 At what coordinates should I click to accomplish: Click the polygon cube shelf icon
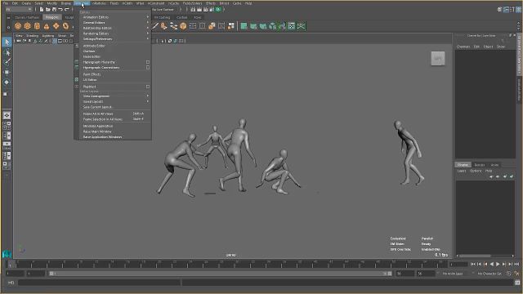tap(27, 26)
